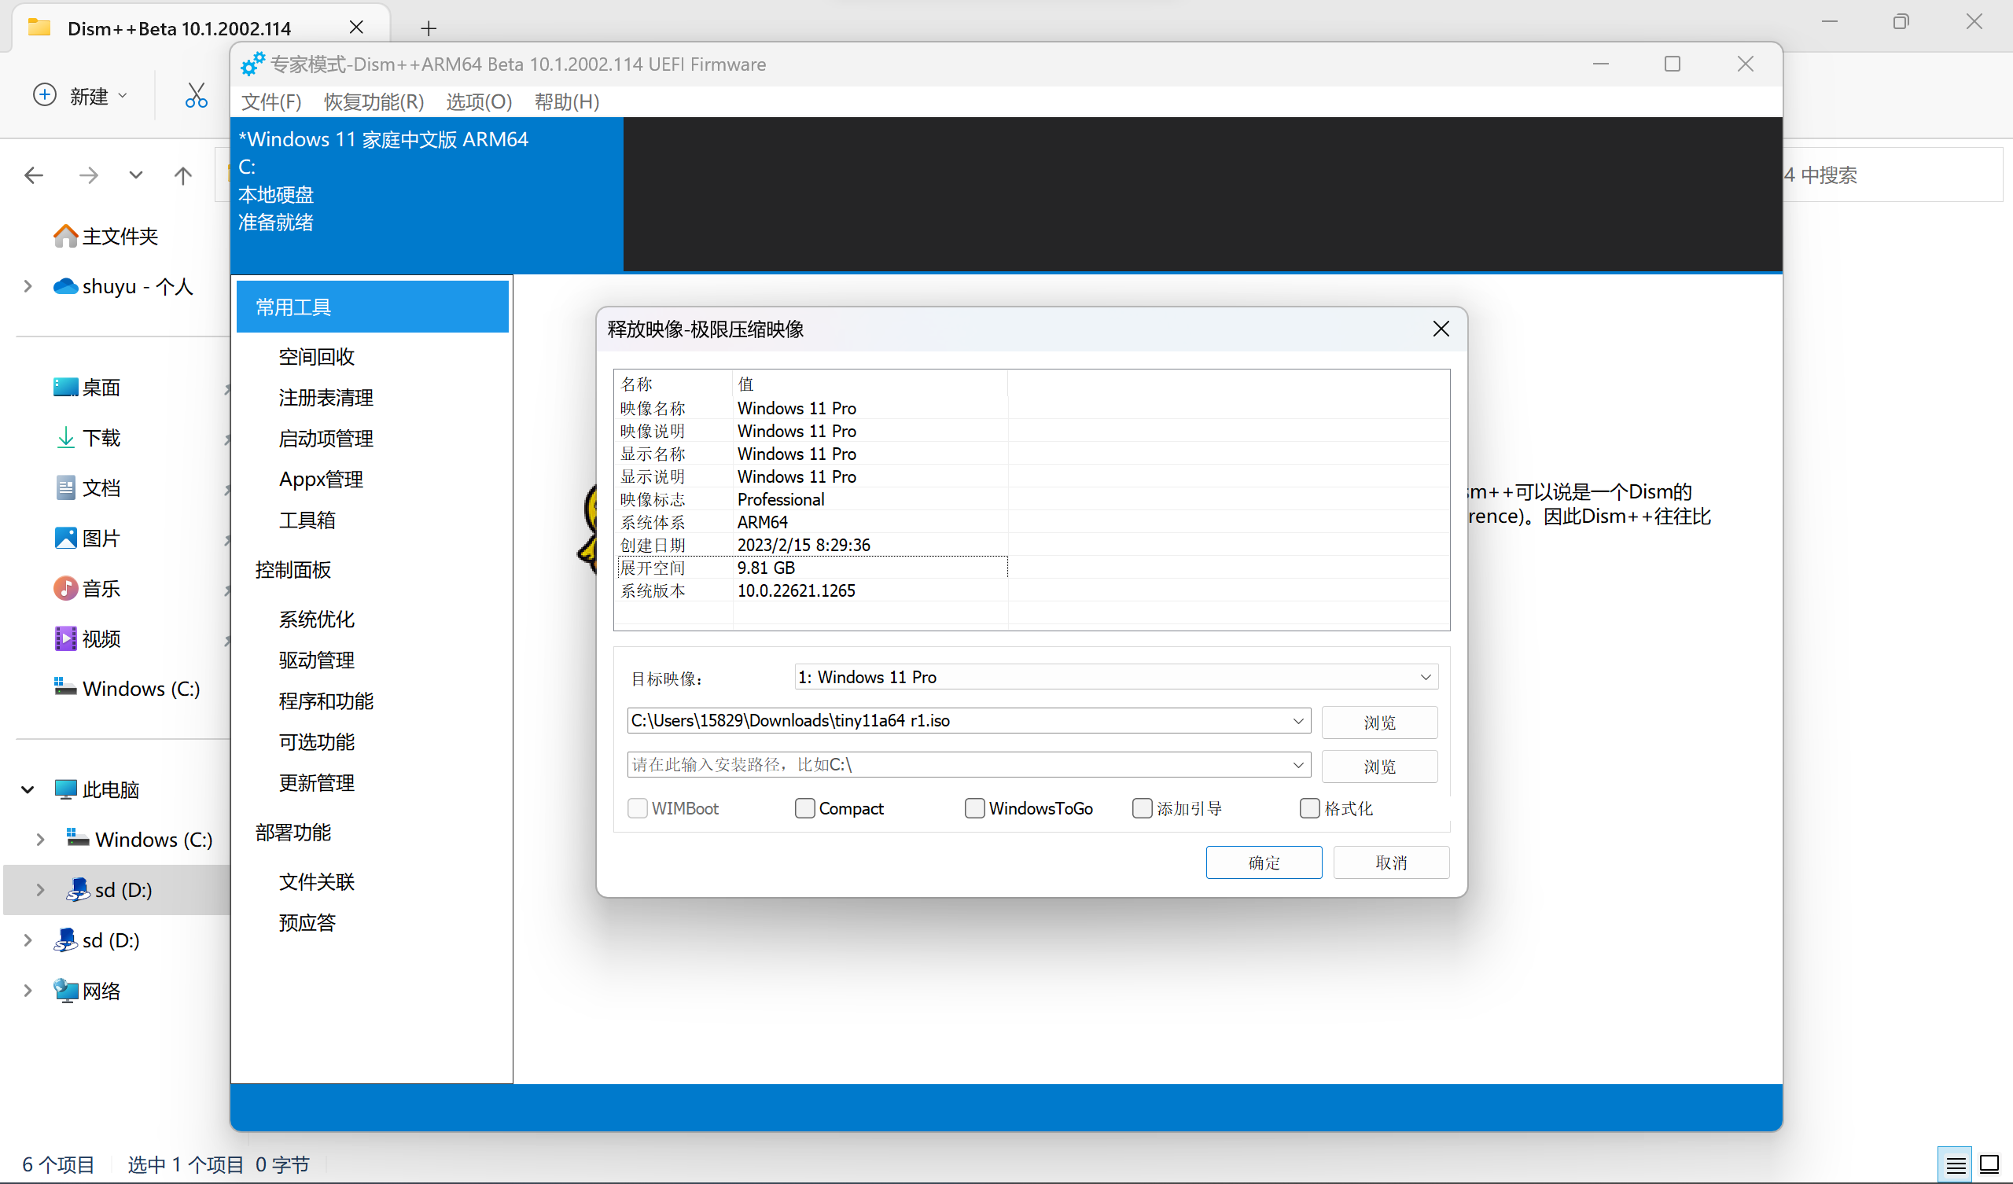This screenshot has height=1184, width=2013.
Task: Click the 确定 button
Action: tap(1264, 862)
